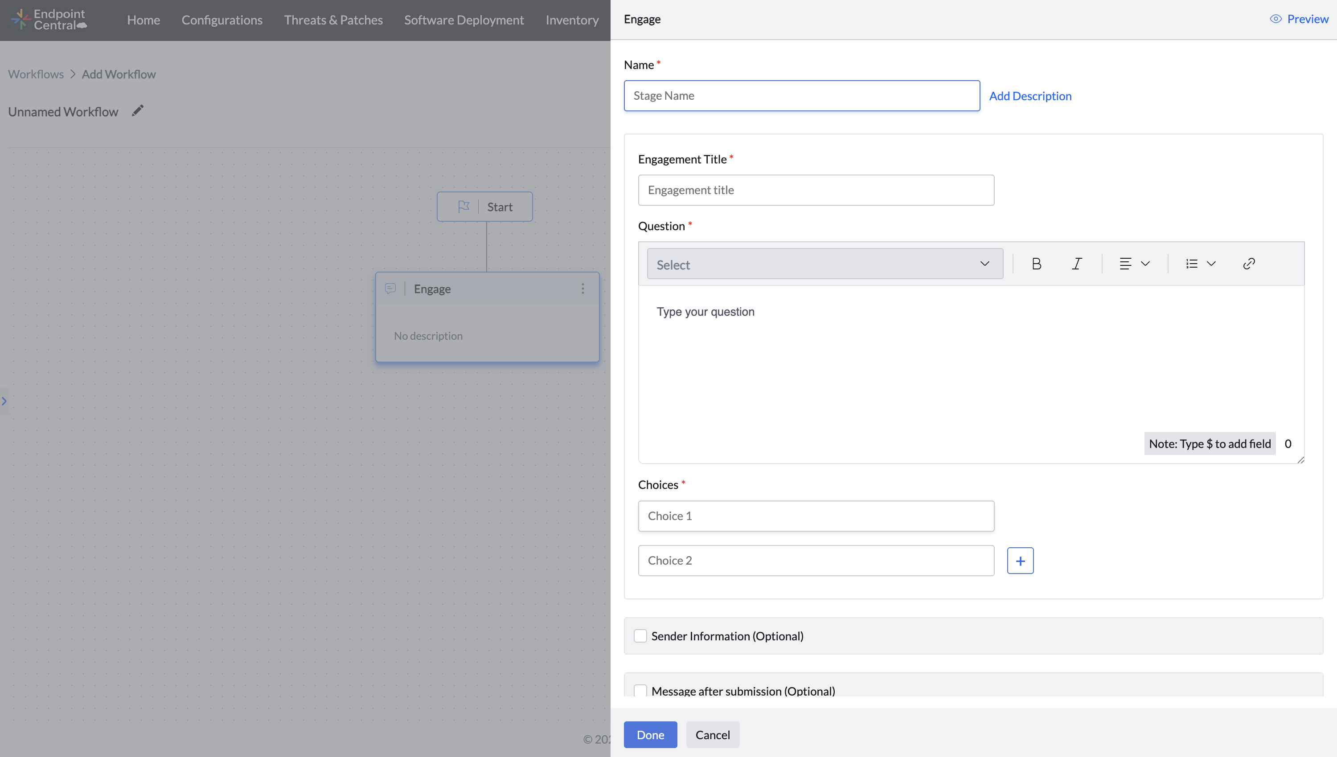Open the three-dot menu on Engage node
The image size is (1337, 757).
(x=583, y=289)
